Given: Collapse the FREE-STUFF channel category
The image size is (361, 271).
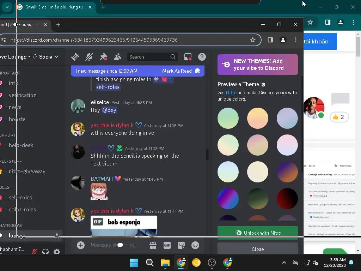Looking at the screenshot, I should click(11, 161).
